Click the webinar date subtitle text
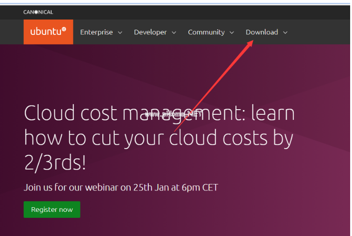Screen dimensions: 352x236 (x=121, y=188)
